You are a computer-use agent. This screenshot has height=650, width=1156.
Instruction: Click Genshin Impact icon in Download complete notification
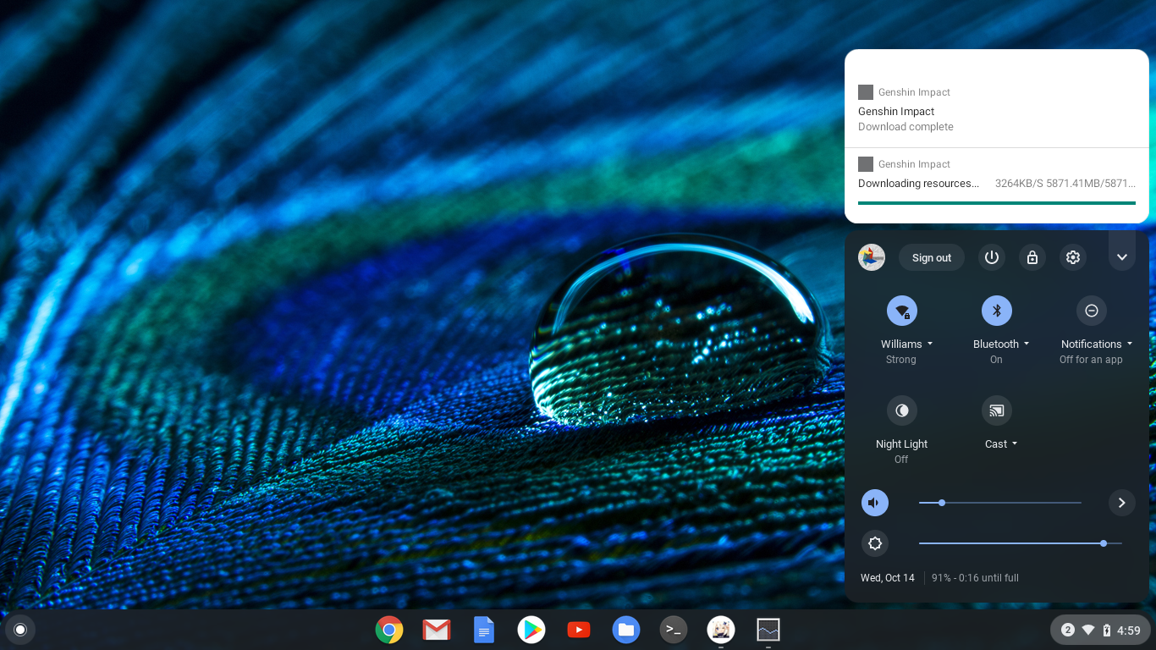866,92
